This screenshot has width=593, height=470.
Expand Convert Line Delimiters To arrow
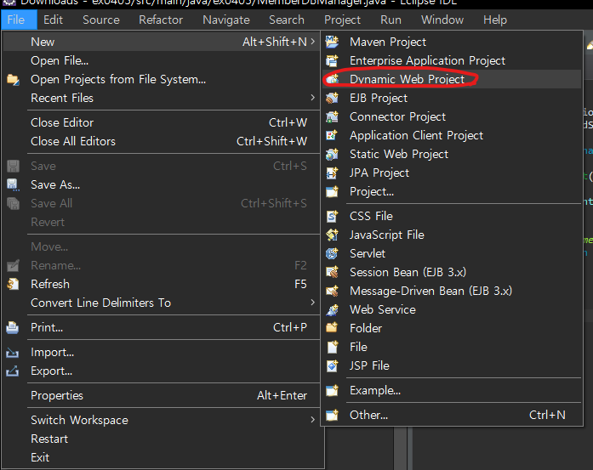tap(313, 303)
